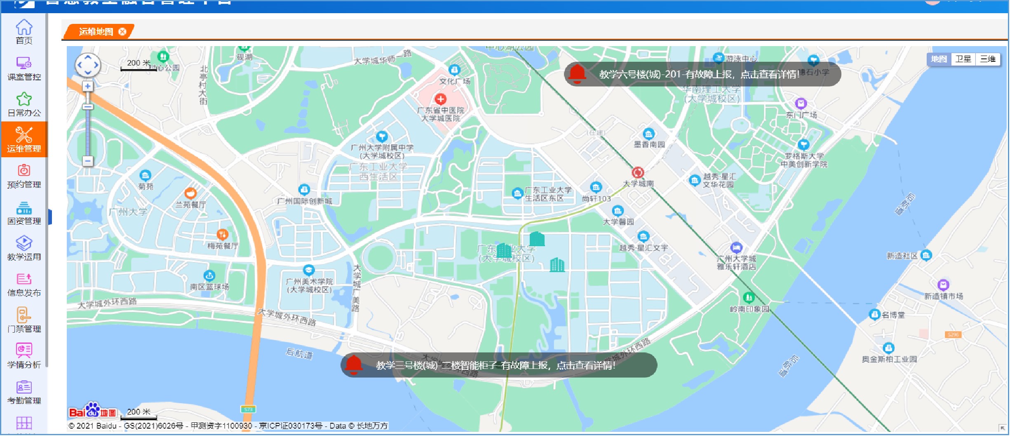
Task: Click the 文化广场 marker
Action: [x=454, y=70]
